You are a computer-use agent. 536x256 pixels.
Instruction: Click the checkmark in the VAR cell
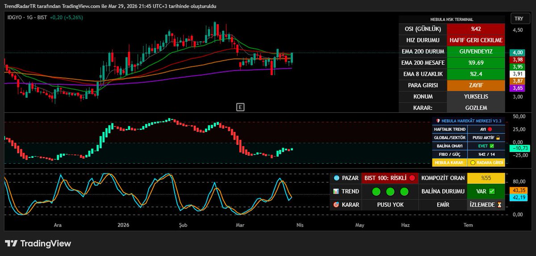(x=492, y=191)
